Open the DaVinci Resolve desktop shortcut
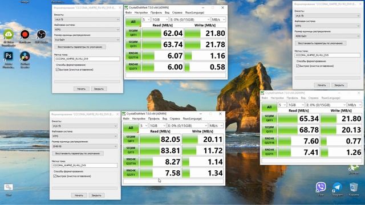This screenshot has height=205, width=365. click(25, 57)
